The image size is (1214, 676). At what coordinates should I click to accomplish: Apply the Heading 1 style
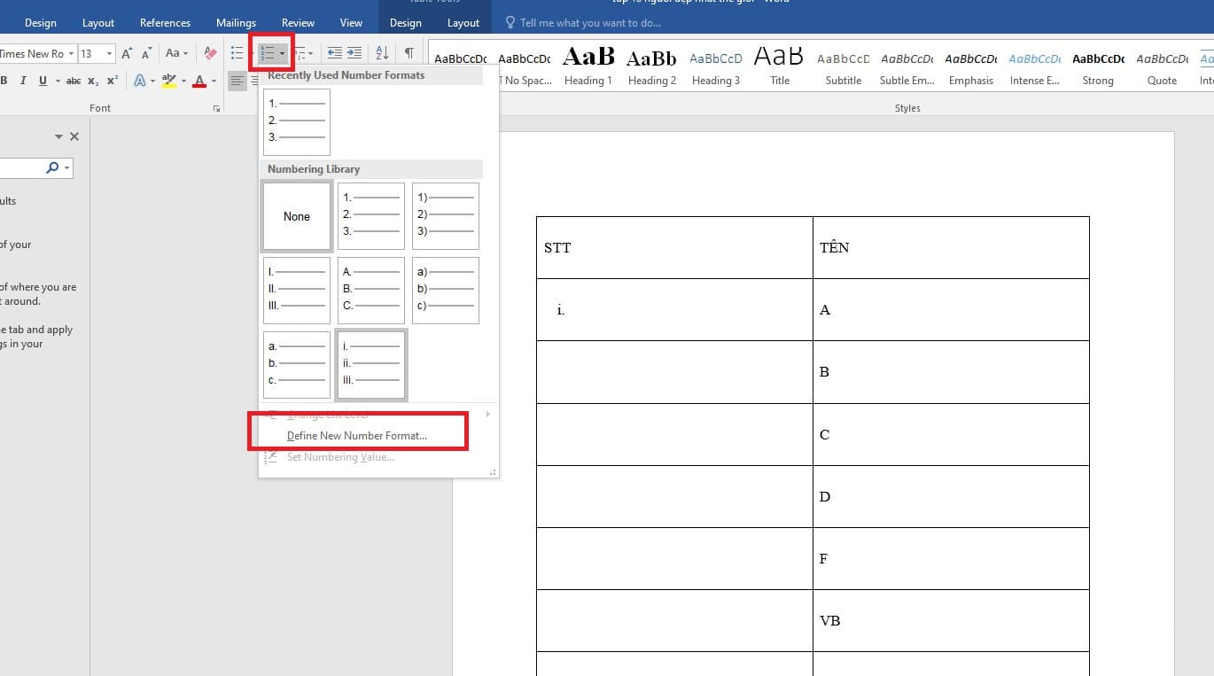tap(588, 66)
